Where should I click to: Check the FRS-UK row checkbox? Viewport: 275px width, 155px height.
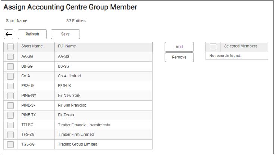point(10,86)
